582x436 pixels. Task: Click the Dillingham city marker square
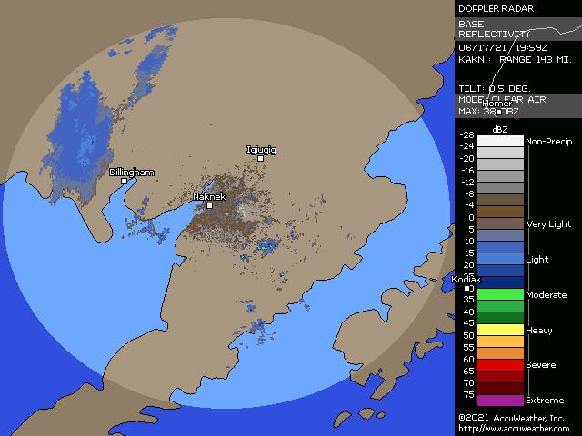click(x=124, y=181)
